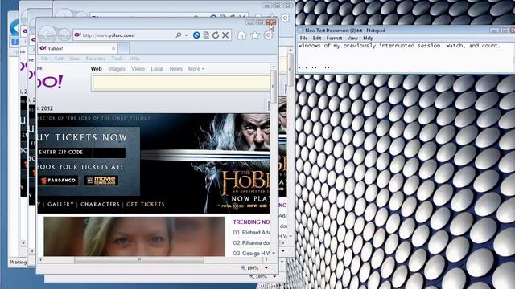The image size is (515, 289).
Task: Select the Web search category on Yahoo
Action: click(x=97, y=69)
